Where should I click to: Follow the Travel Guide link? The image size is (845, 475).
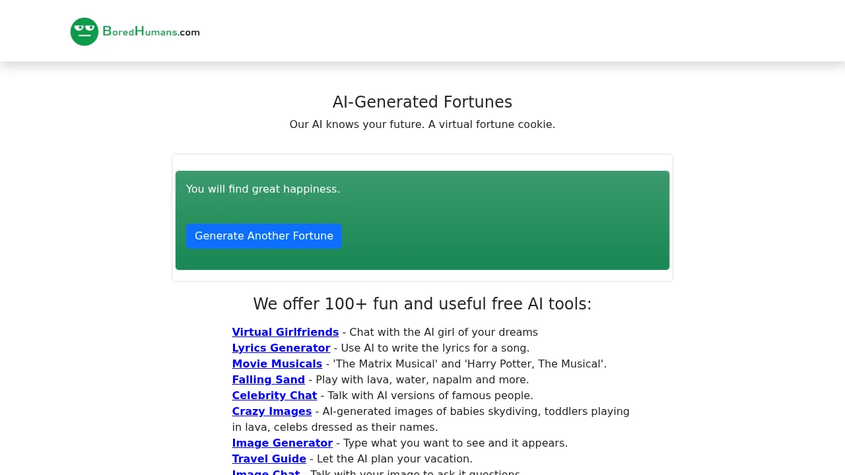tap(269, 459)
